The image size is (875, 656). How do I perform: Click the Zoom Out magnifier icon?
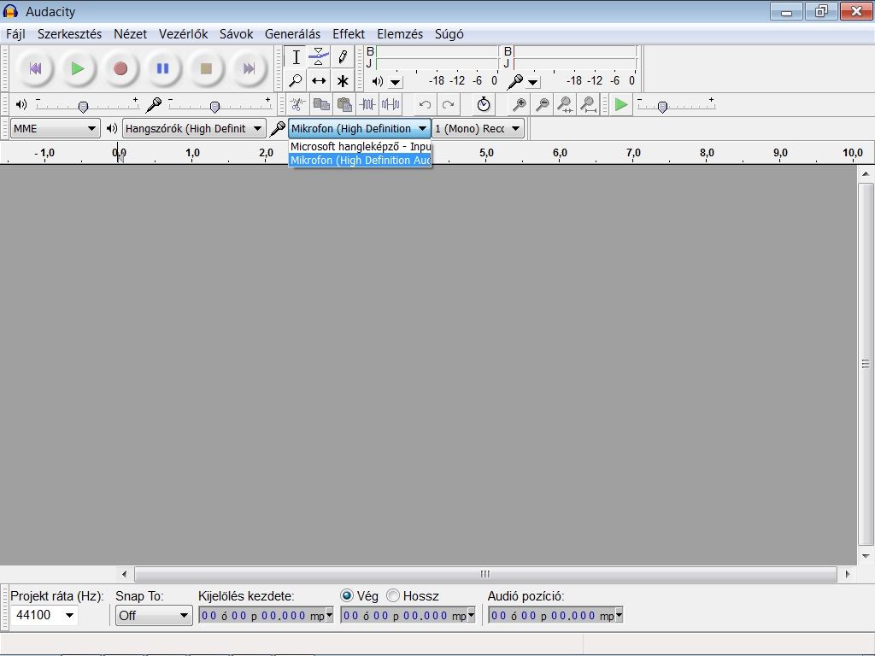542,104
